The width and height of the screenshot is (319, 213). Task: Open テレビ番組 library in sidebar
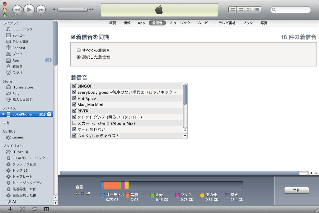21,41
